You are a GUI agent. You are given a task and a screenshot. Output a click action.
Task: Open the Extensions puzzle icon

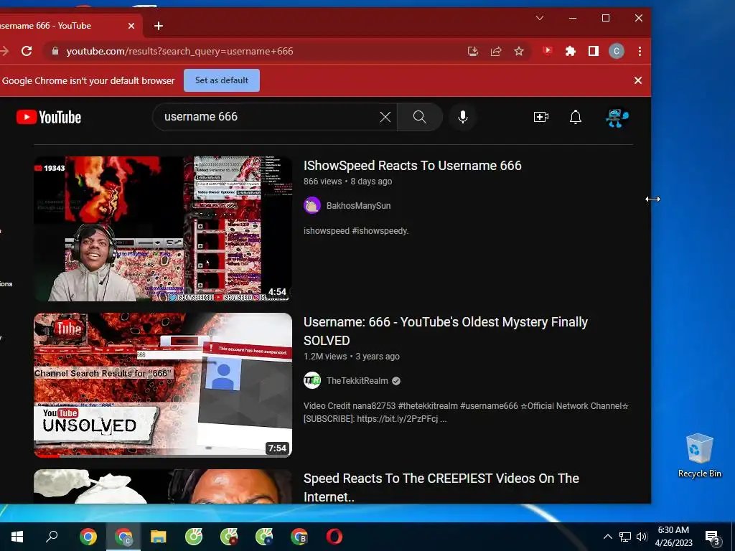[571, 51]
